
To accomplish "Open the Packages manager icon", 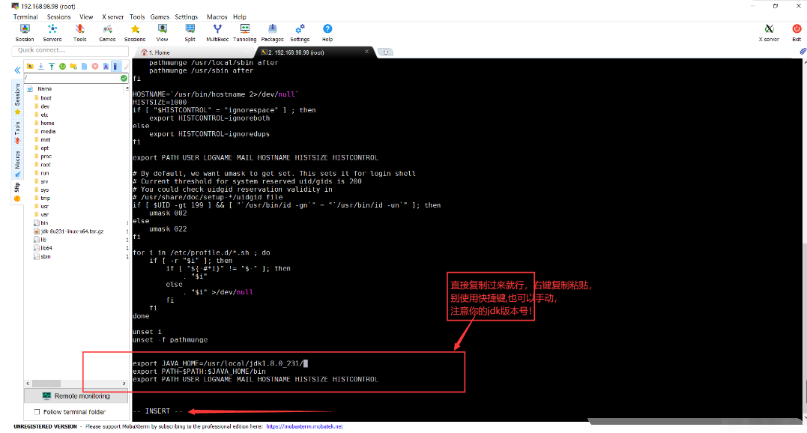I will click(x=272, y=32).
